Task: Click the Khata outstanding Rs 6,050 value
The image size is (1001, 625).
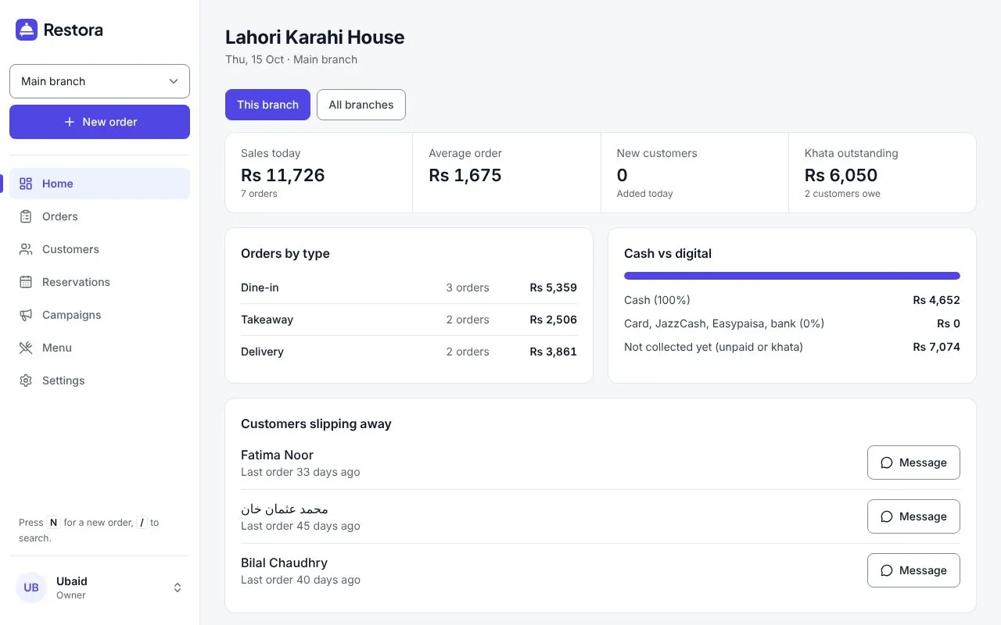Action: (x=841, y=175)
